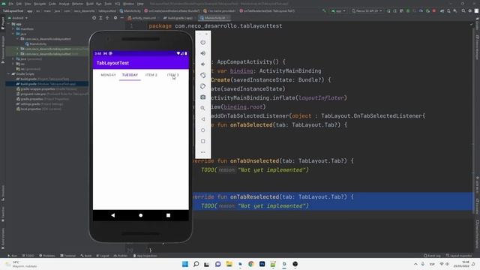Open File Explorer from the taskbar
This screenshot has height=270, width=480.
coord(229,264)
